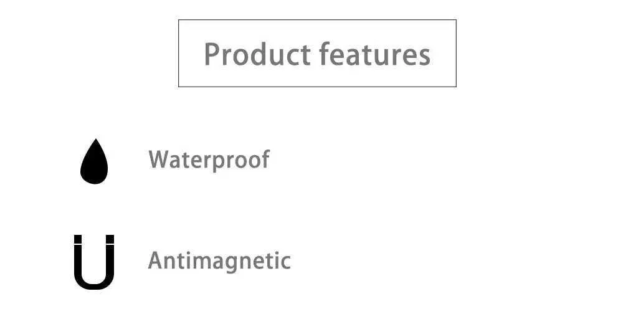Click the "proof" ending of Waterproof
This screenshot has width=623, height=314.
[x=240, y=160]
